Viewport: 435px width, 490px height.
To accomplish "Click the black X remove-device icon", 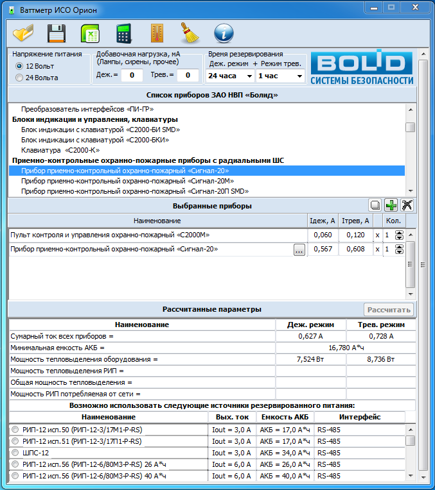I will [407, 205].
